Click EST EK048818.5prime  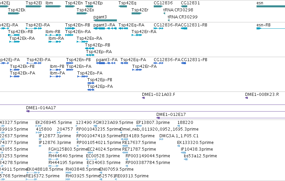(x=33, y=173)
